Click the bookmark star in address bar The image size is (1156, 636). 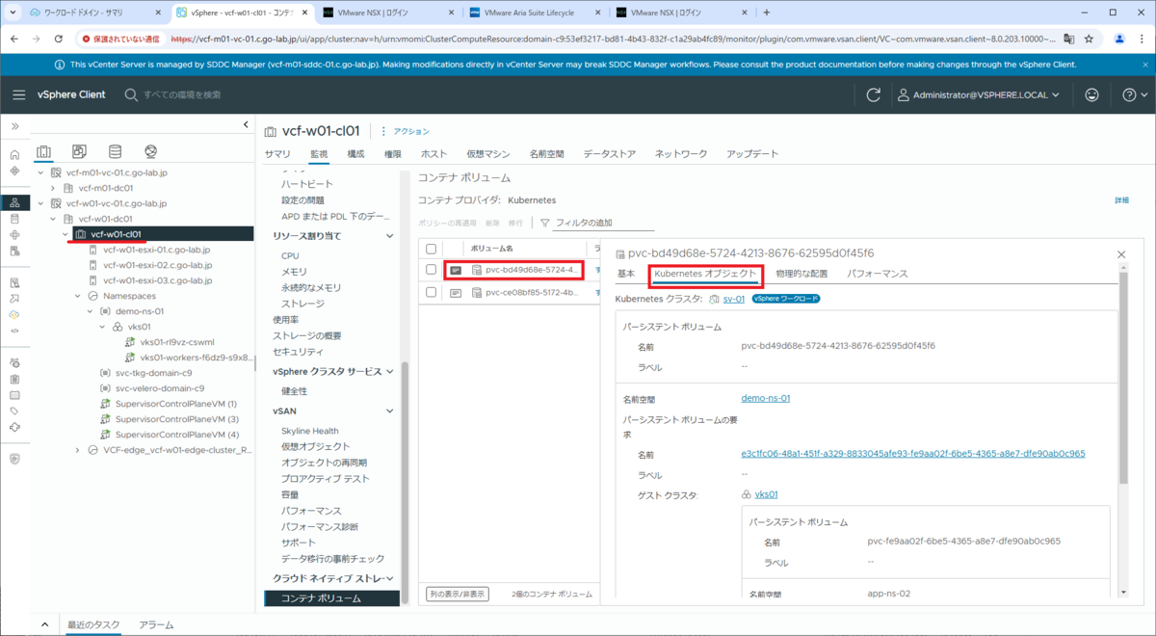(x=1089, y=40)
